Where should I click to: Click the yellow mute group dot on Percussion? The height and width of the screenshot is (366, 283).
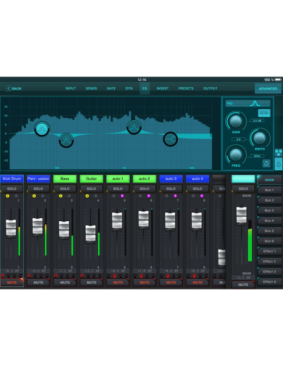point(34,196)
